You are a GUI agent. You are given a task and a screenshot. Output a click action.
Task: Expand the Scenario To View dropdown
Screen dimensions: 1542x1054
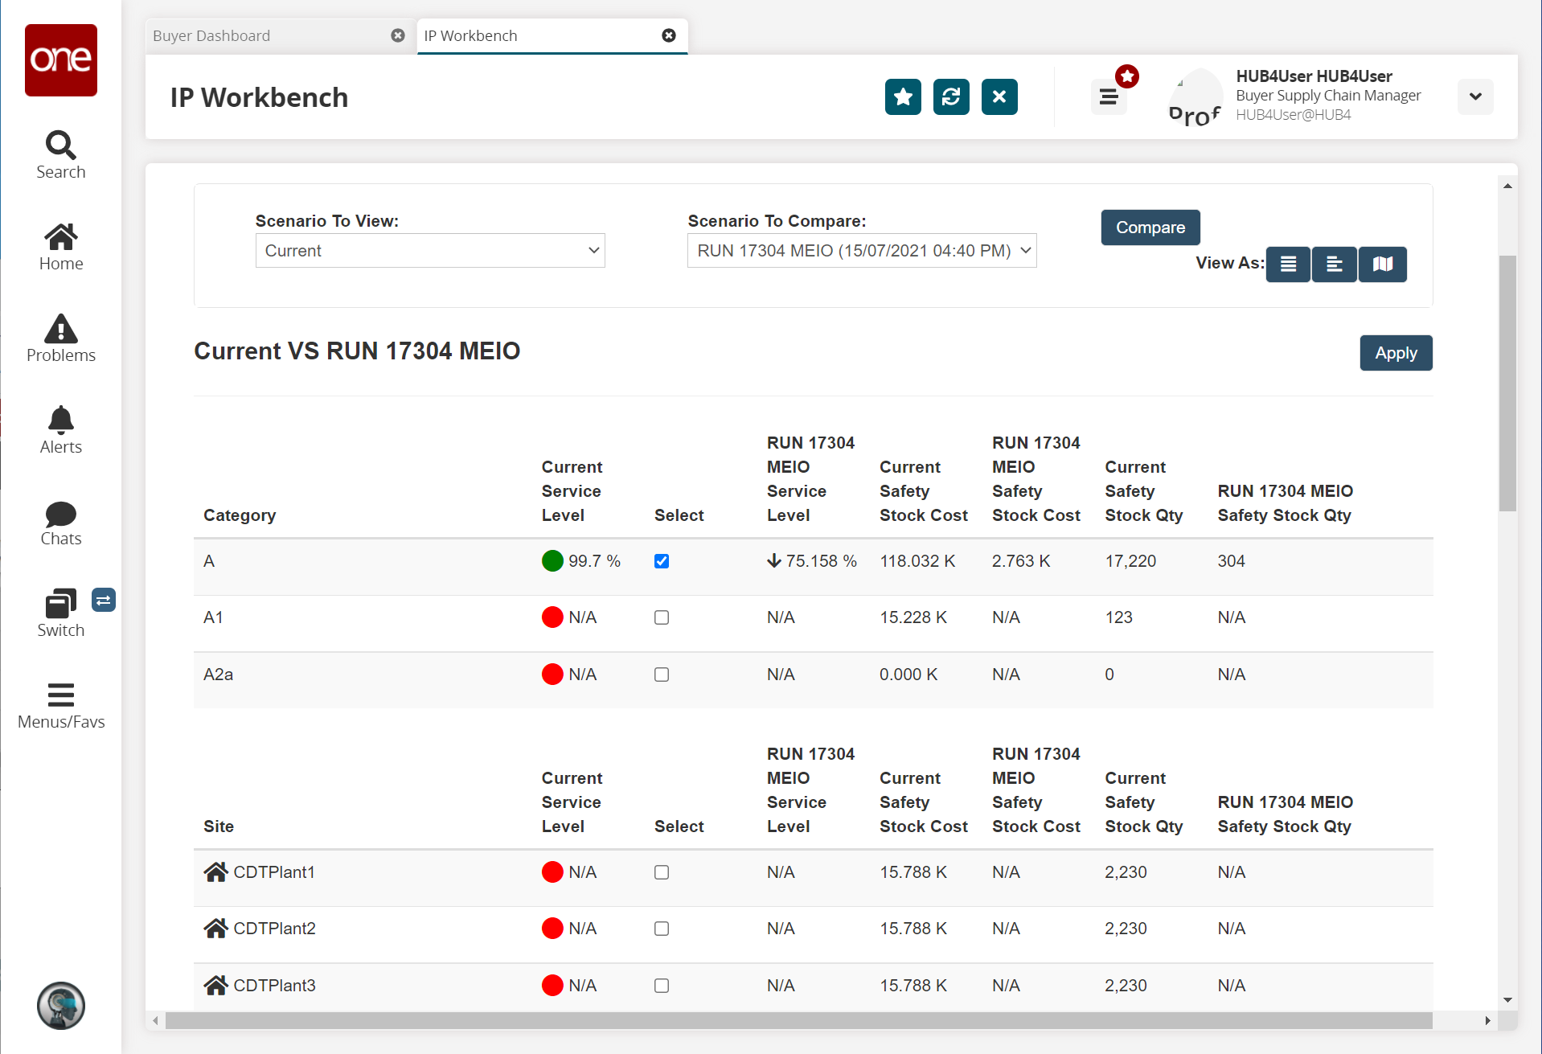[430, 251]
